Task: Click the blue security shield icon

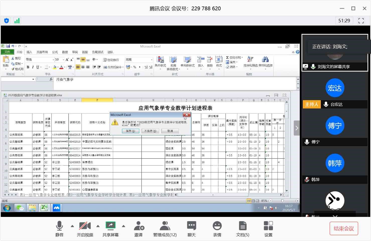Action: pos(7,21)
